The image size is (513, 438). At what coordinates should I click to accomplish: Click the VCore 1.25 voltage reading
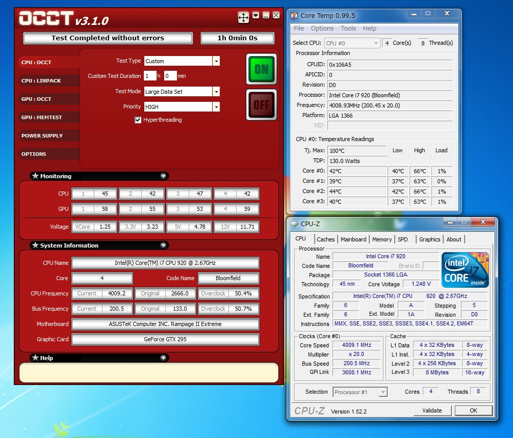[x=94, y=227]
